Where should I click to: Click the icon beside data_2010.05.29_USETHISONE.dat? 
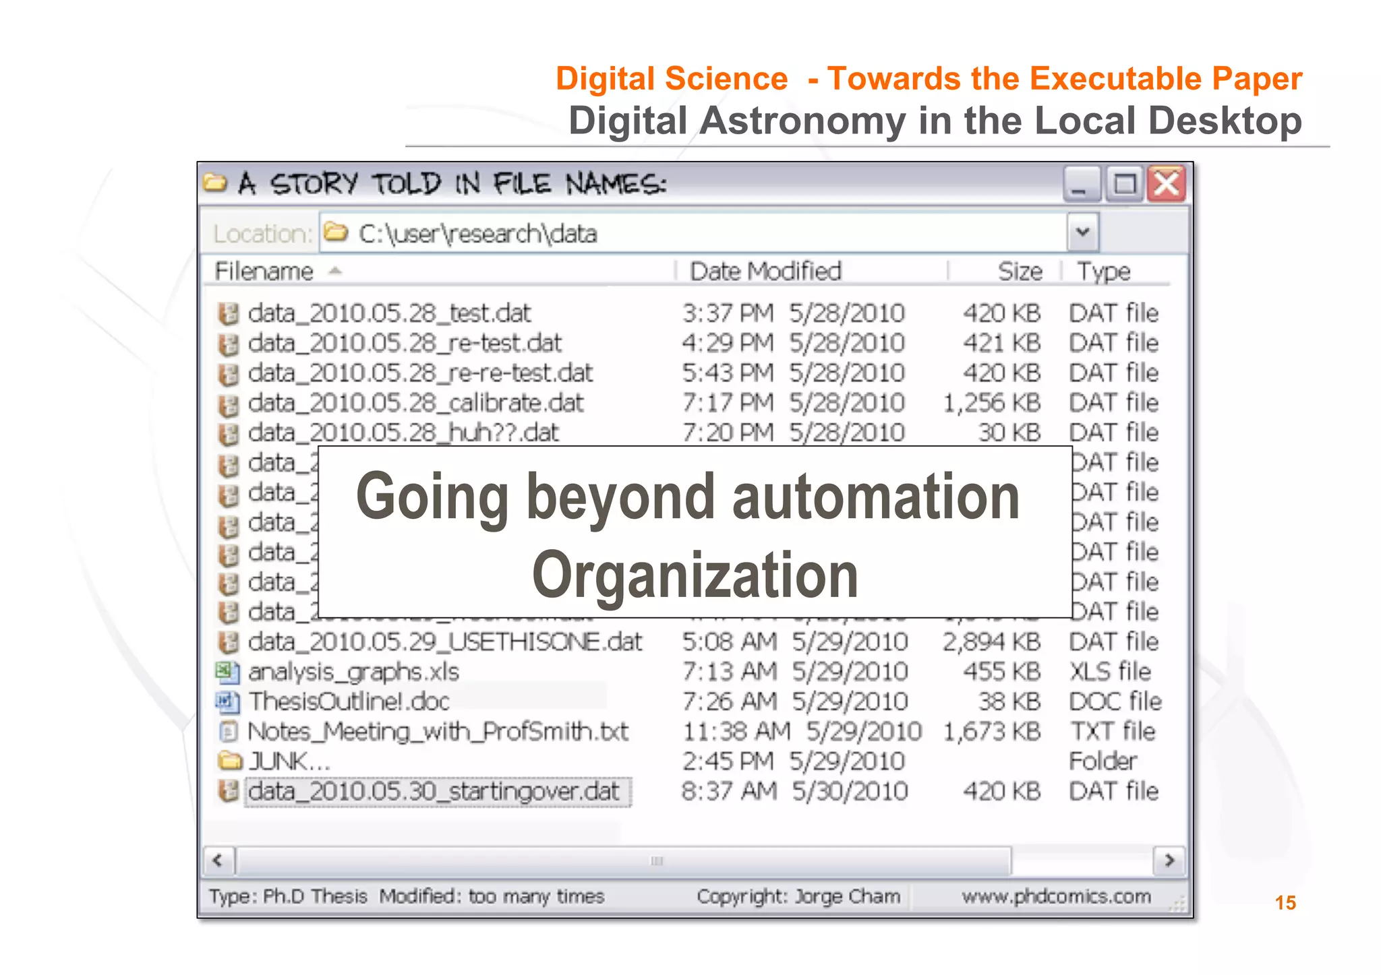pos(229,642)
